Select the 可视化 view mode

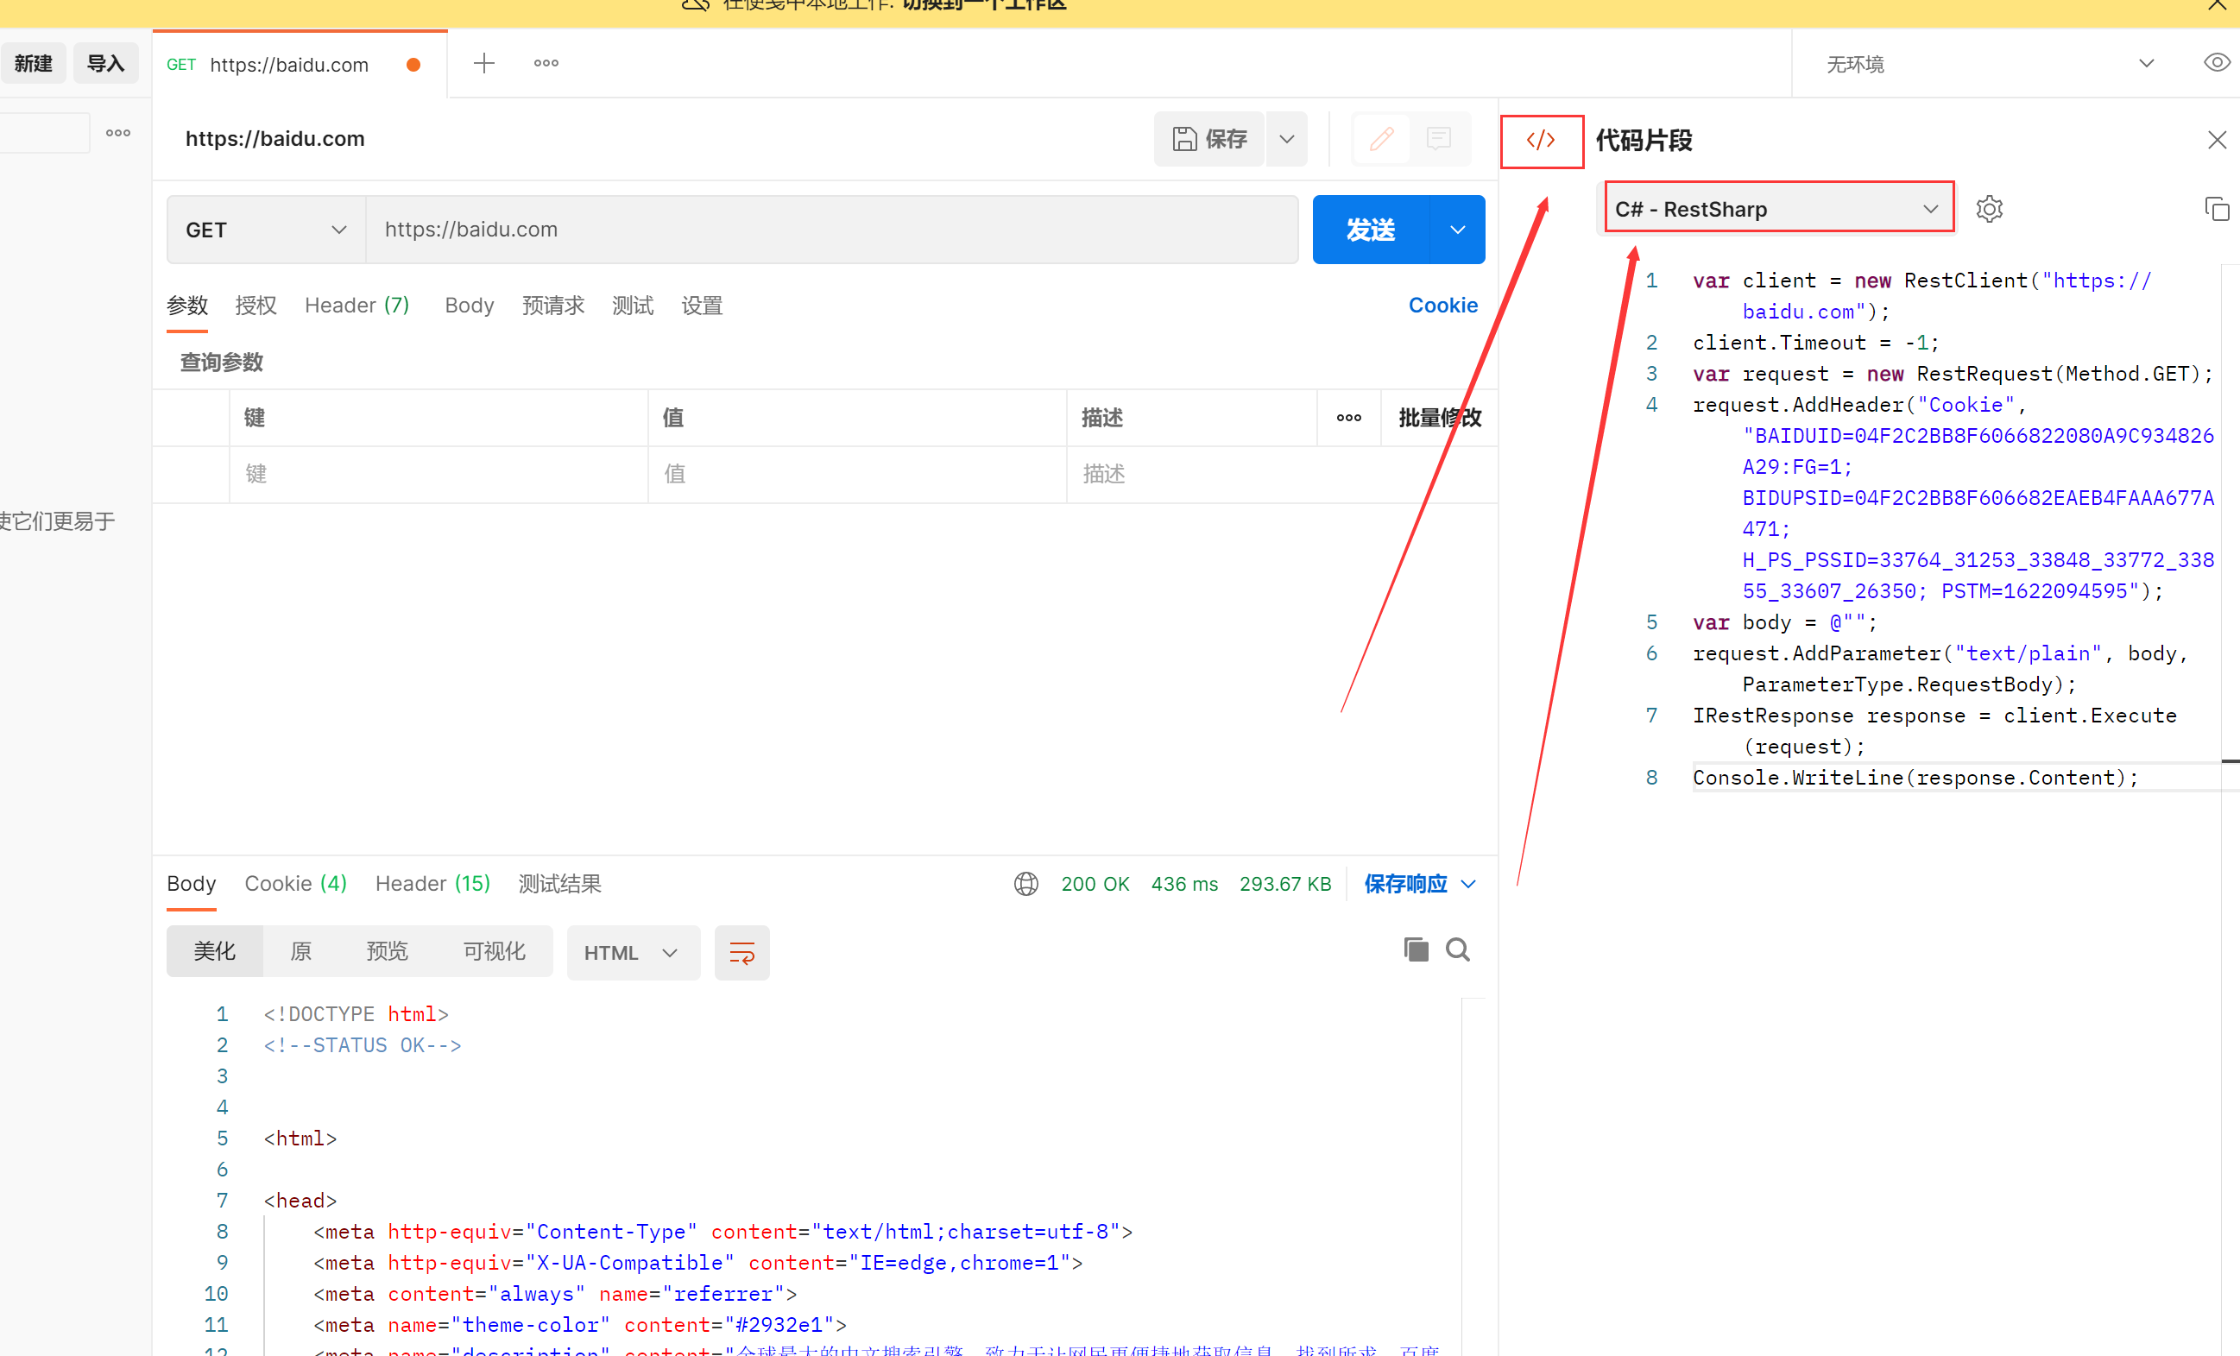[495, 951]
